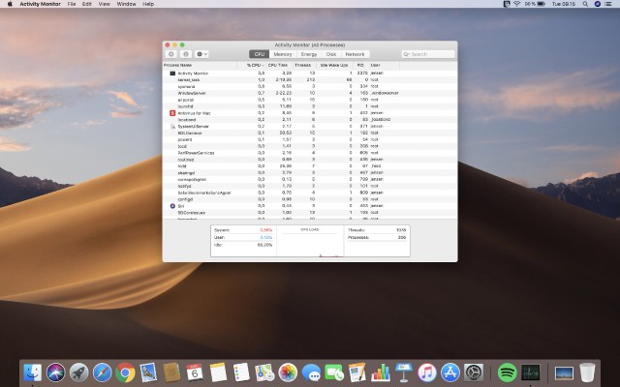The height and width of the screenshot is (387, 620).
Task: Select the WindowServer process row
Action: (x=310, y=93)
